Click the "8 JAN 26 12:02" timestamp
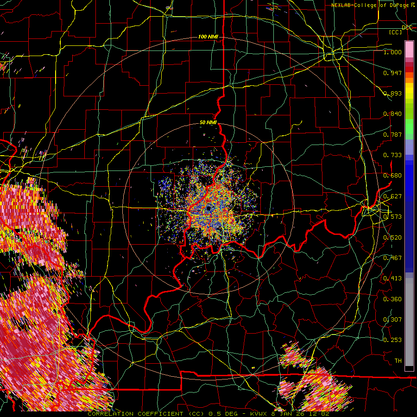Image resolution: width=417 pixels, height=417 pixels. [300, 414]
